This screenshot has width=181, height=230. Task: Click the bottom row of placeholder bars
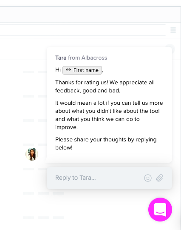pos(44,218)
